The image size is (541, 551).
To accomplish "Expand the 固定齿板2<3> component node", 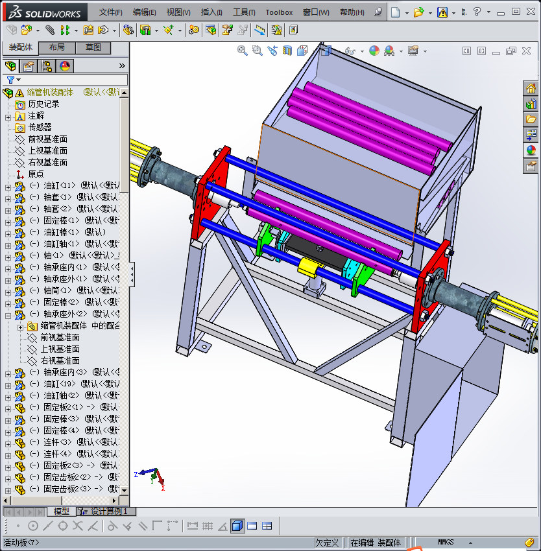I will [8, 491].
